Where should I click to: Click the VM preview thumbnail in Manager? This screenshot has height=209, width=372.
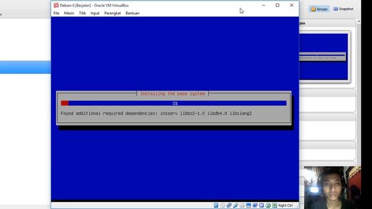(324, 57)
